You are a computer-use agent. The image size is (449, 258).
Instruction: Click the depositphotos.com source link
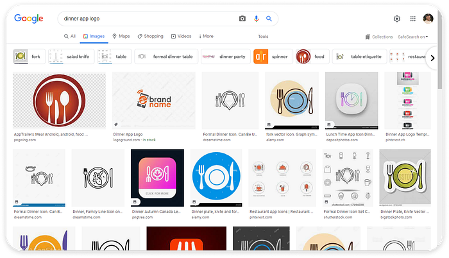pyautogui.click(x=342, y=140)
